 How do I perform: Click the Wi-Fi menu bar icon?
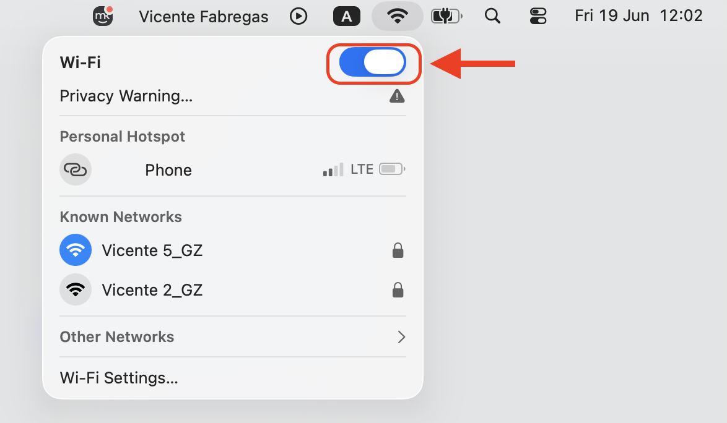[x=398, y=16]
